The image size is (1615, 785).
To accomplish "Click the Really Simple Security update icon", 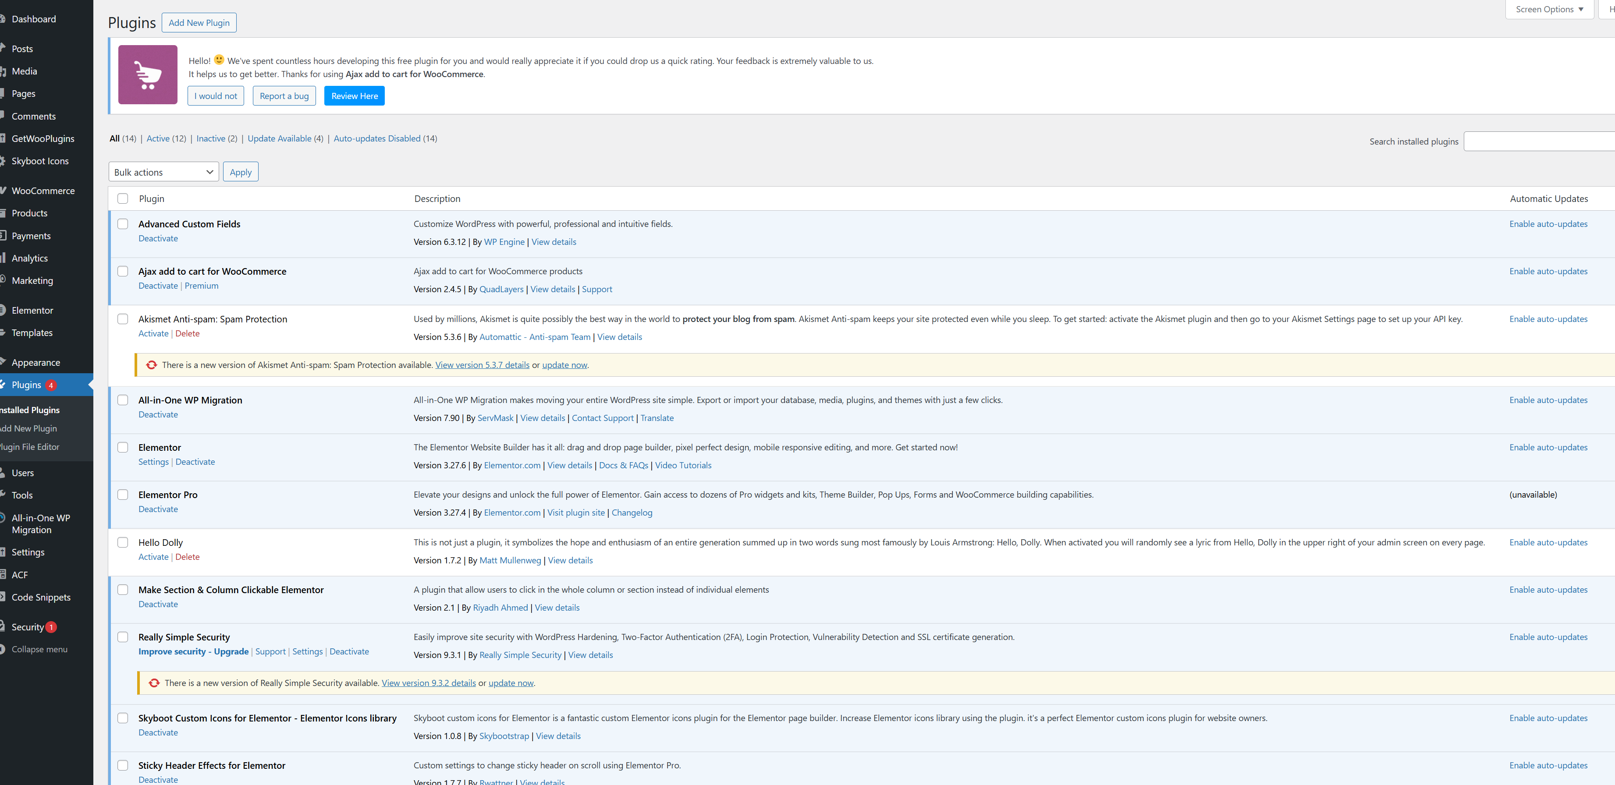I will pos(153,683).
